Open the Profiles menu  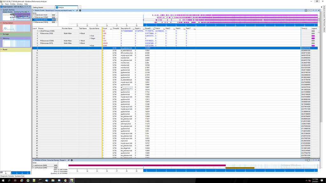click(13, 4)
